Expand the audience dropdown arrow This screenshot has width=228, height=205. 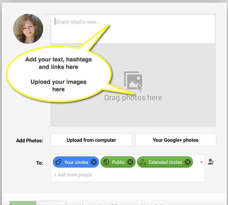(x=201, y=162)
